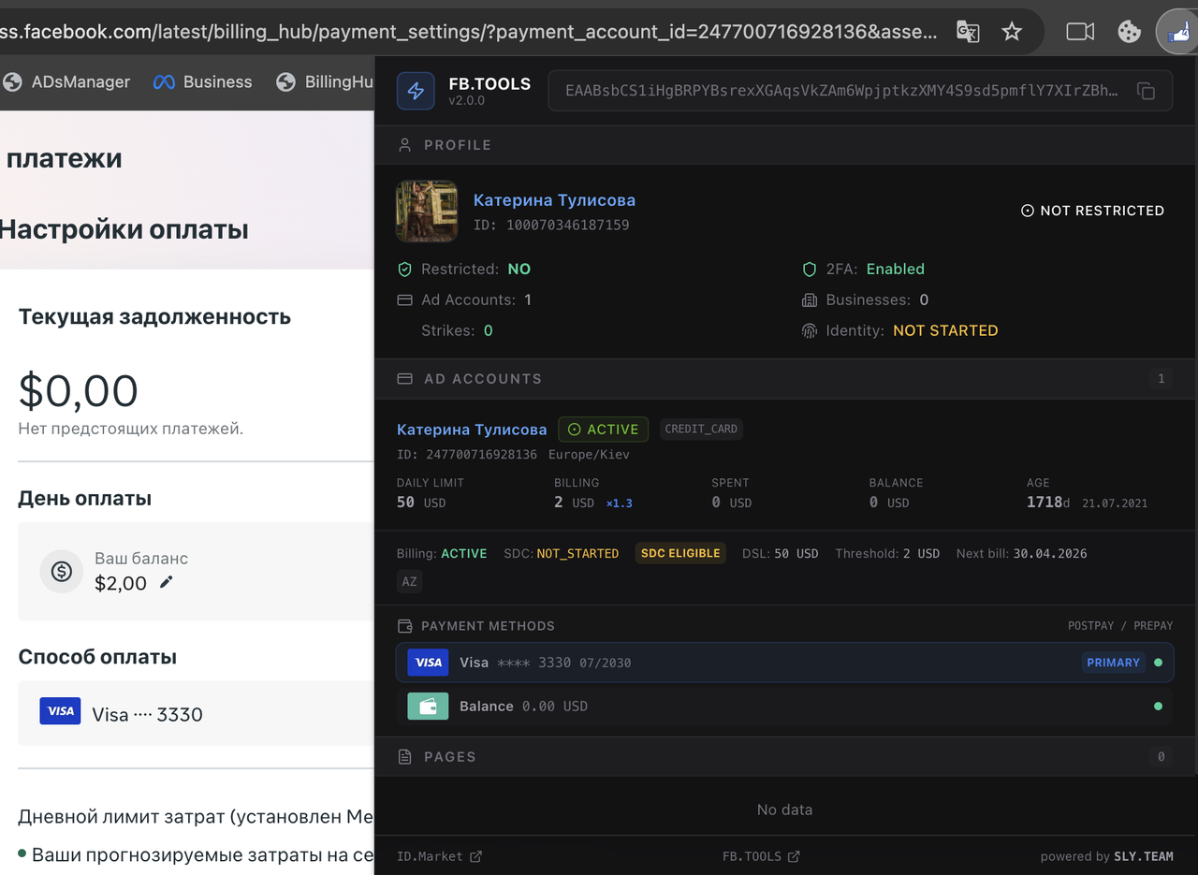Image resolution: width=1198 pixels, height=875 pixels.
Task: Open the profile name link beside the avatar
Action: 554,200
